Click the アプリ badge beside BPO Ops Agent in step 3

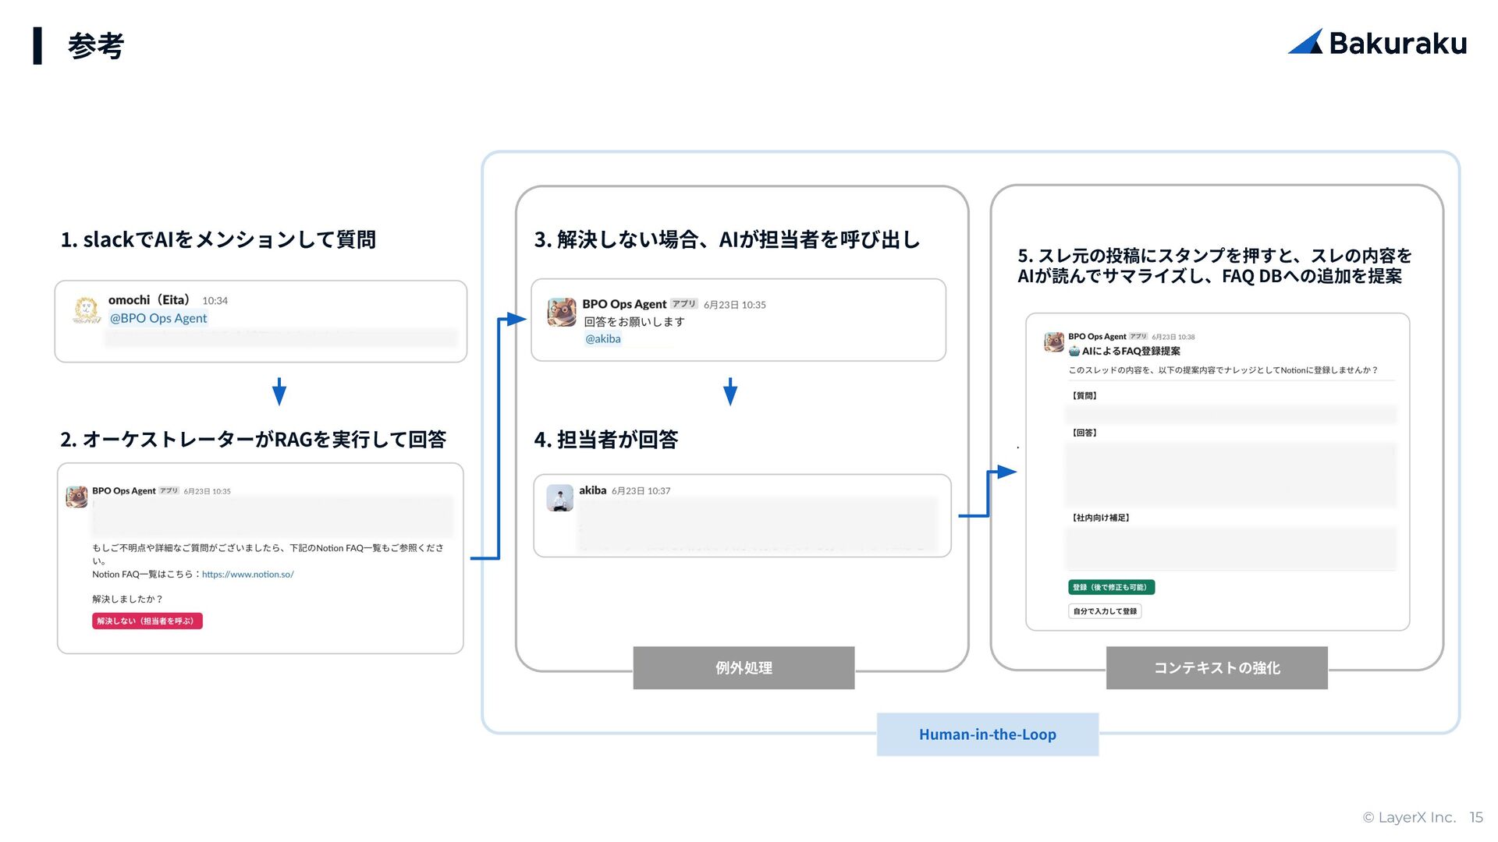683,304
